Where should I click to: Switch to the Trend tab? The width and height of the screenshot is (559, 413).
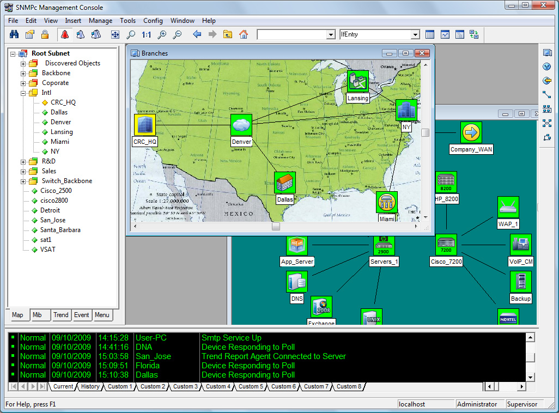point(60,315)
